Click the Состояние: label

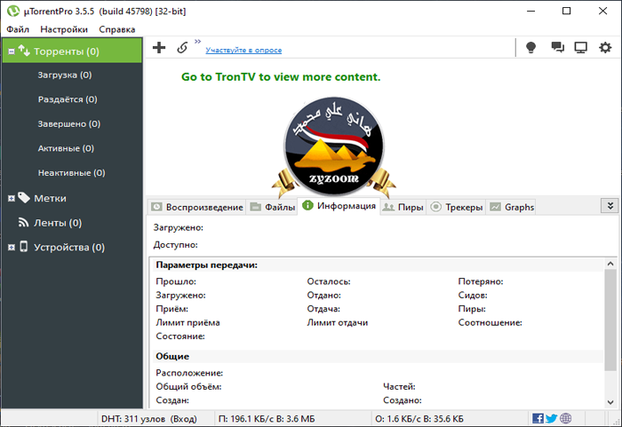click(x=180, y=336)
